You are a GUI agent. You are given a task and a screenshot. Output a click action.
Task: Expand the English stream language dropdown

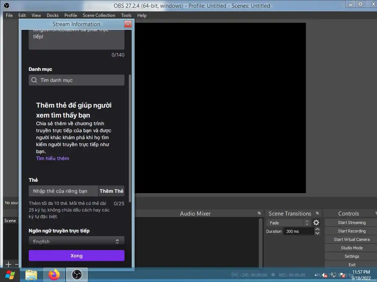pyautogui.click(x=77, y=241)
